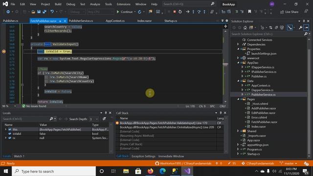Expand the Shared folder

[238, 131]
